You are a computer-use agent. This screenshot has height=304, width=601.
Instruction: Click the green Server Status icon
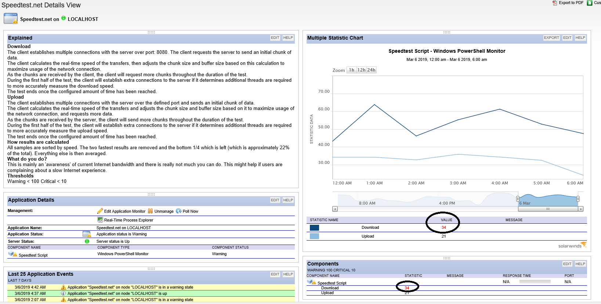coord(87,241)
